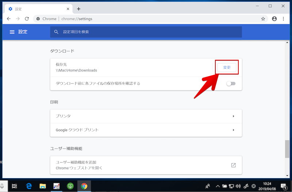Open the Chrome profile account icon
The height and width of the screenshot is (192, 292).
(274, 19)
